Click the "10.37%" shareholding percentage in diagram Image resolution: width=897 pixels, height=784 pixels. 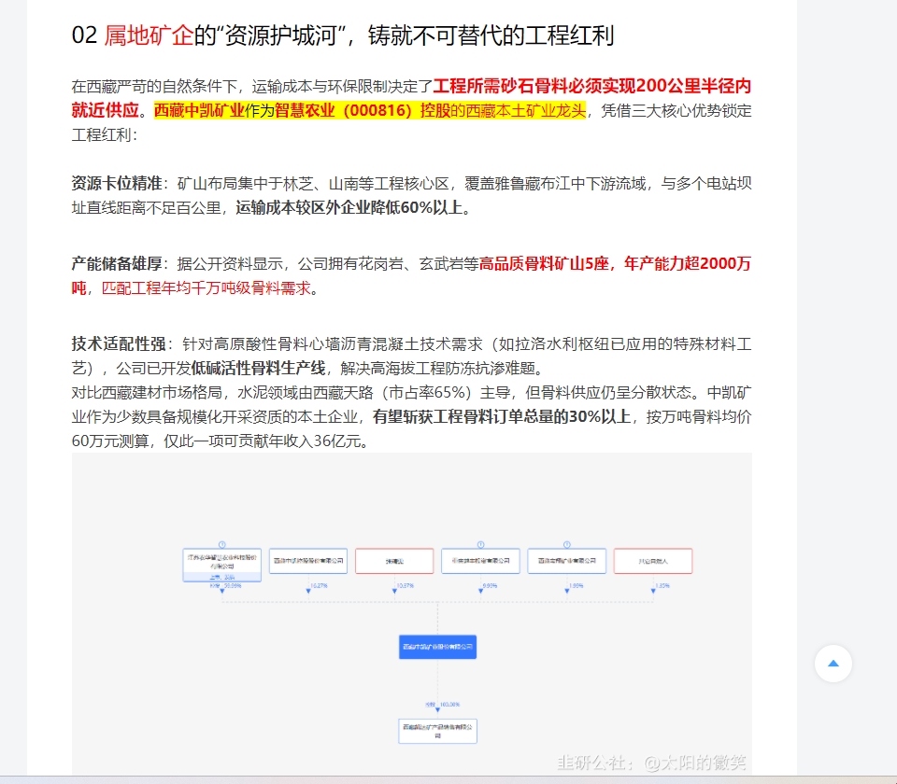coord(405,586)
